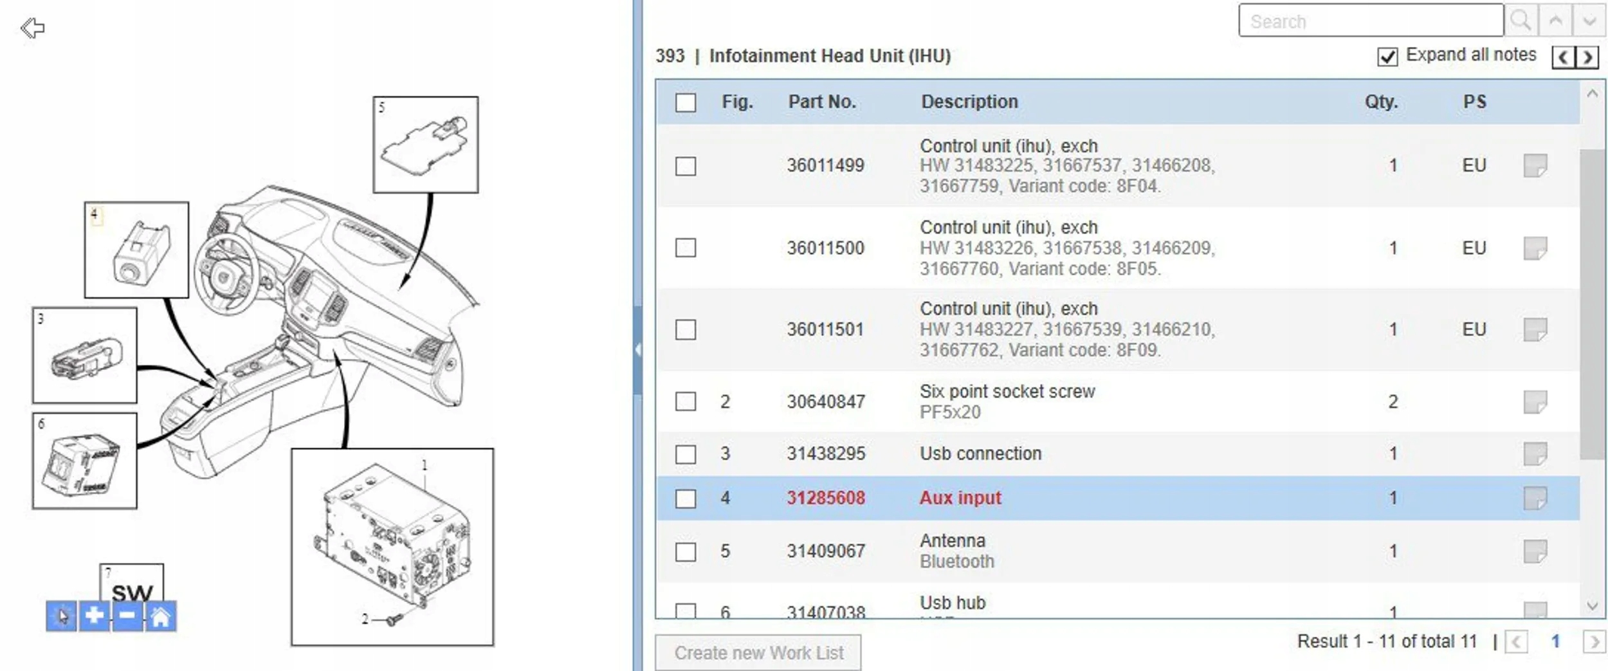Open note icon for Aux input row

pyautogui.click(x=1535, y=498)
